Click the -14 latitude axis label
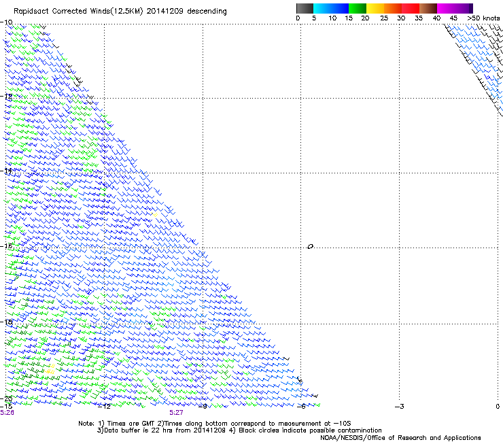Image resolution: width=503 pixels, height=442 pixels. pyautogui.click(x=6, y=171)
